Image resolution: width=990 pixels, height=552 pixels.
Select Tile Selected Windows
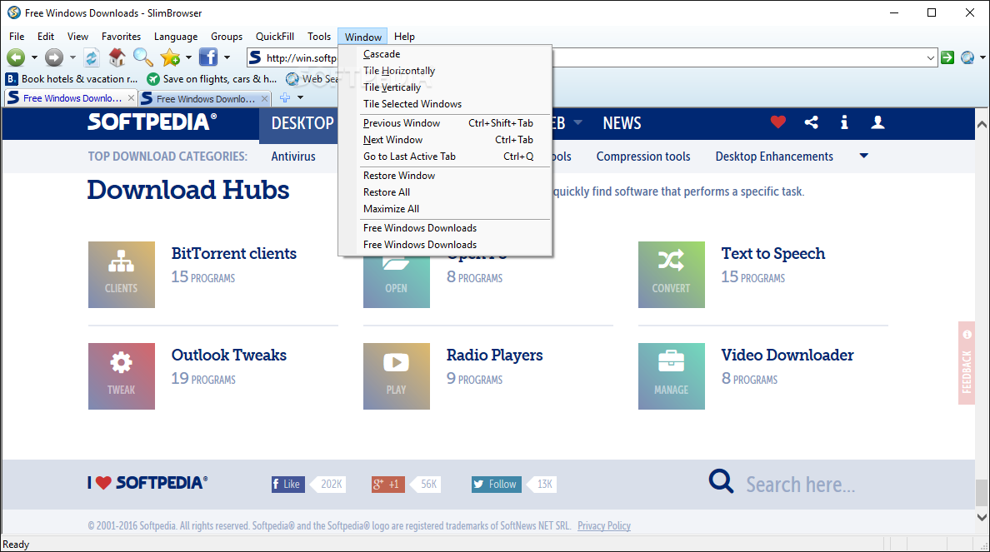(x=444, y=104)
